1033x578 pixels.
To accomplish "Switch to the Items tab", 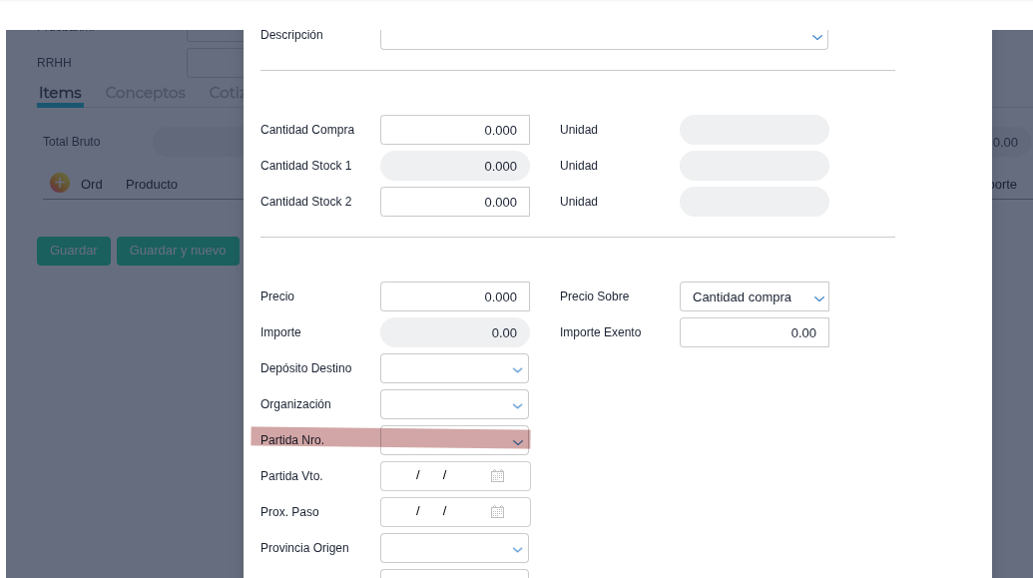I will tap(60, 93).
